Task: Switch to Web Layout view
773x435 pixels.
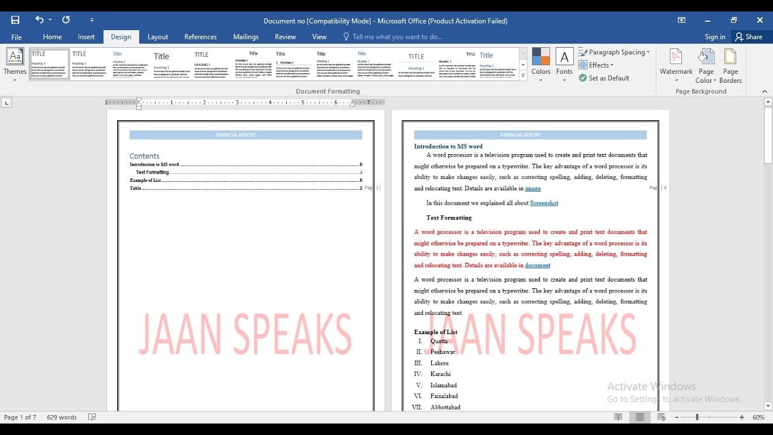Action: point(661,417)
